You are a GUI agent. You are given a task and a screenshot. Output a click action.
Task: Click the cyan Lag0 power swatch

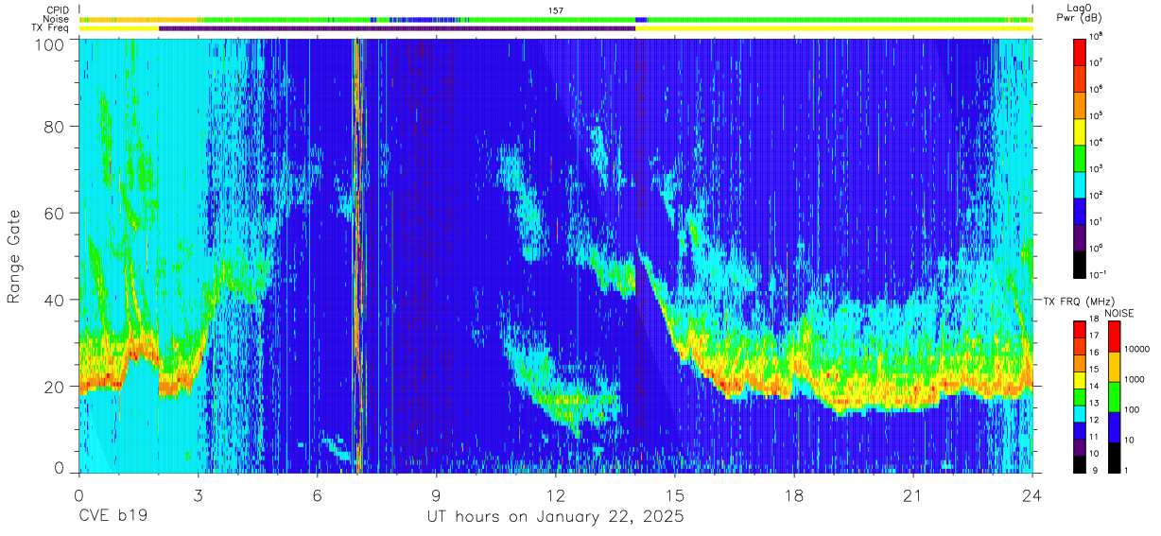[x=1080, y=183]
